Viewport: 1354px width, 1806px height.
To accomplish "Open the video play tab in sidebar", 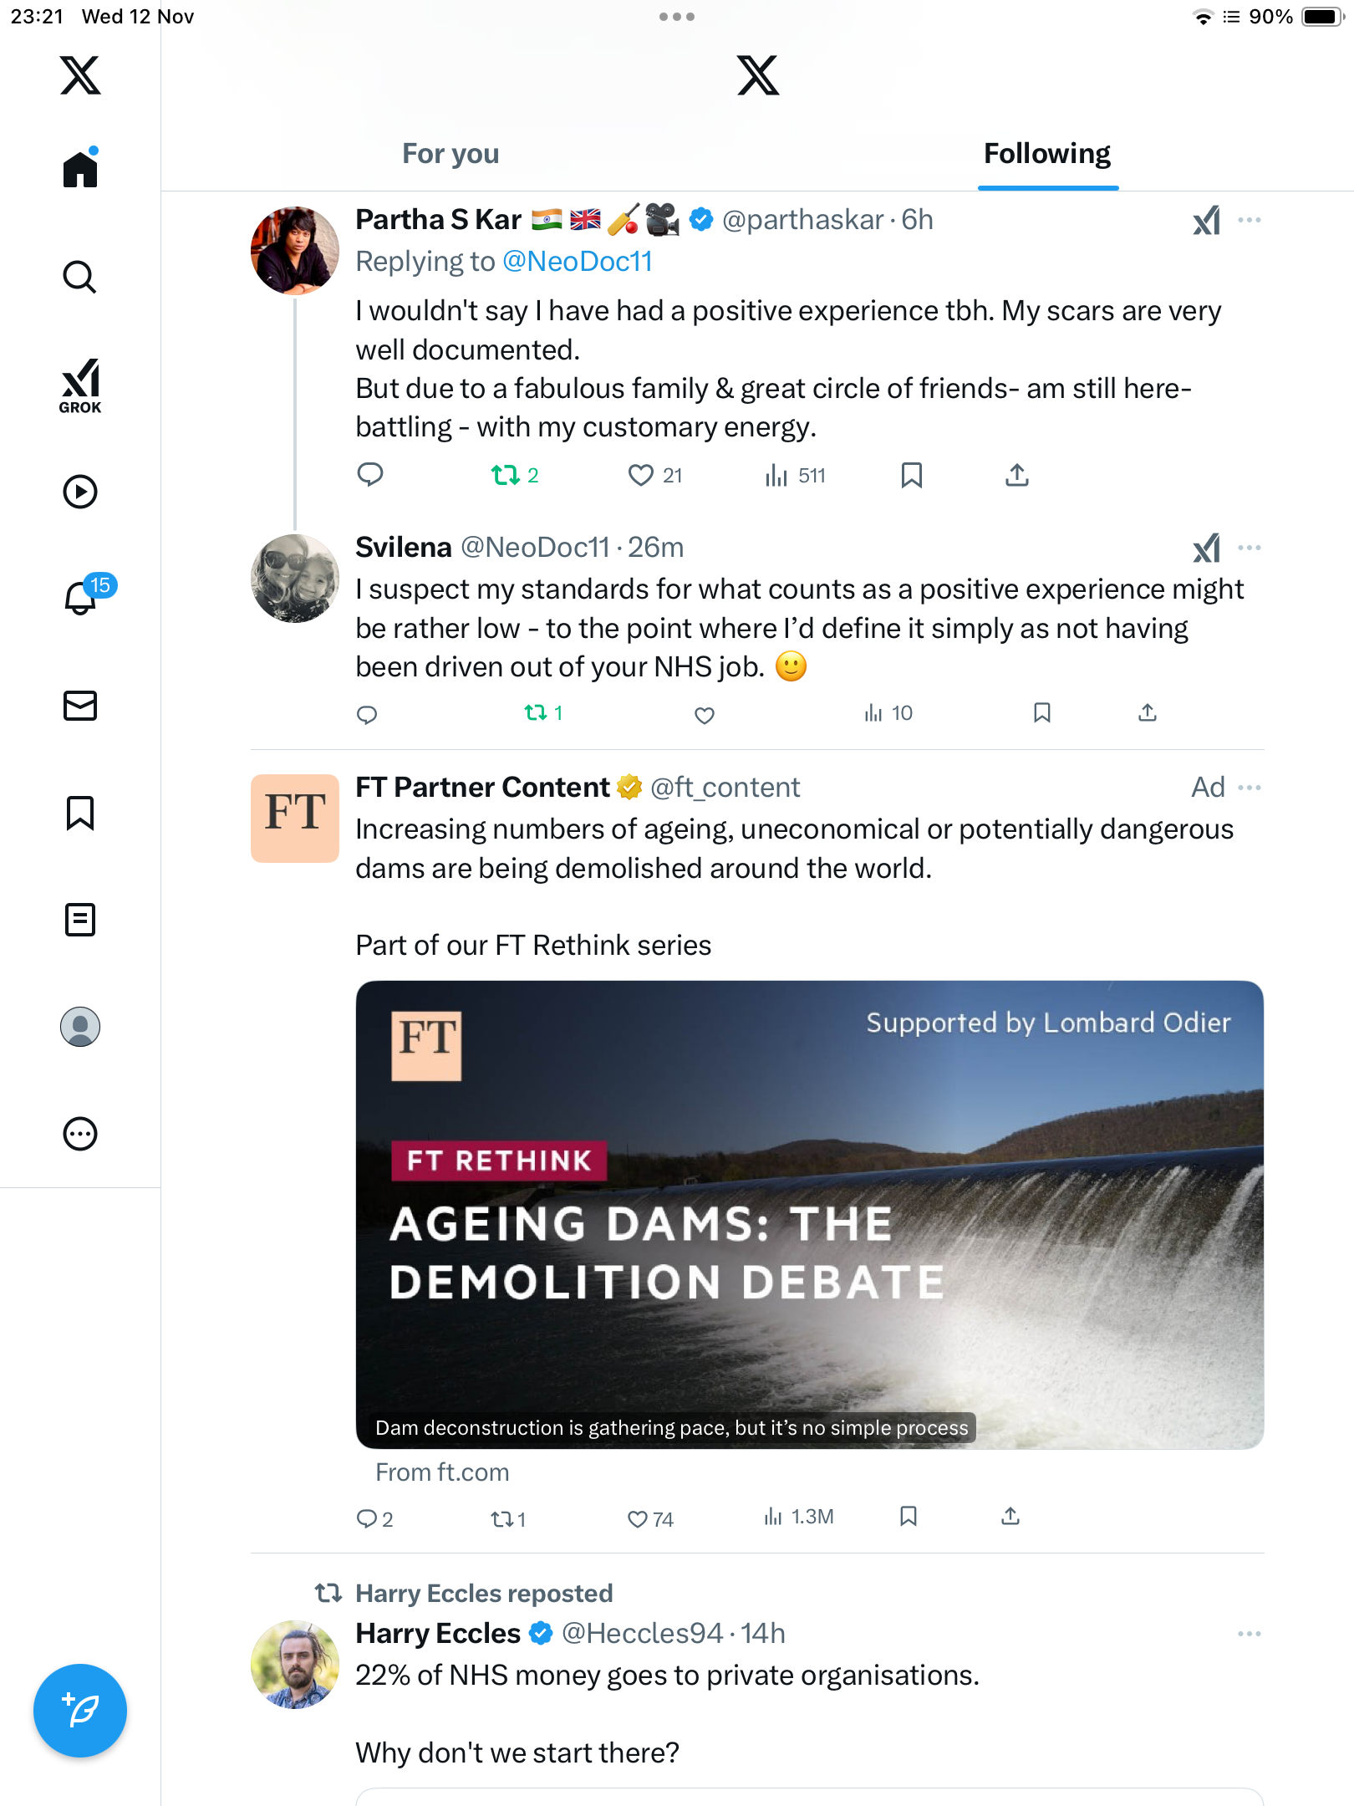I will (80, 492).
